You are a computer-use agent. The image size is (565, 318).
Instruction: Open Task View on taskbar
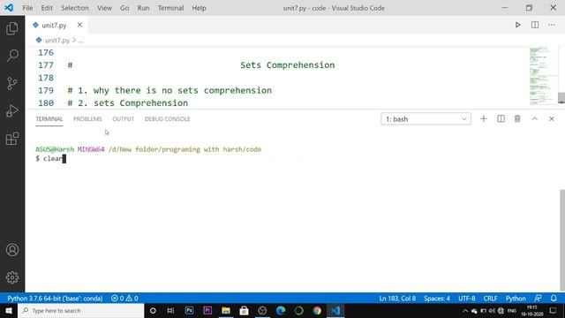coord(170,310)
